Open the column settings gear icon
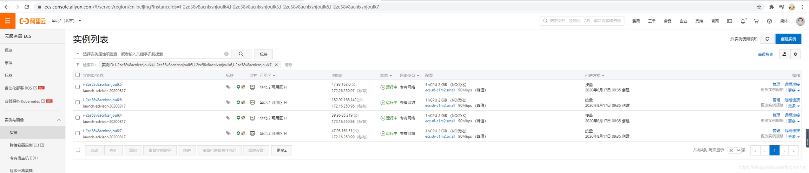This screenshot has height=173, width=809. pyautogui.click(x=795, y=54)
